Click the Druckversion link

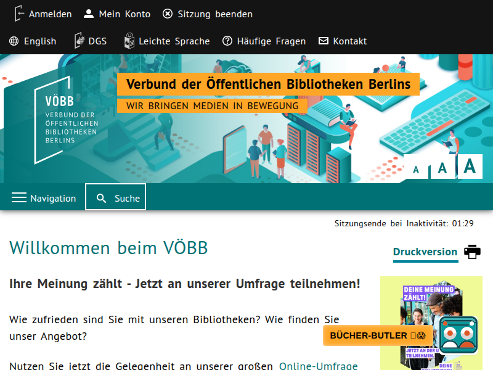pyautogui.click(x=425, y=252)
